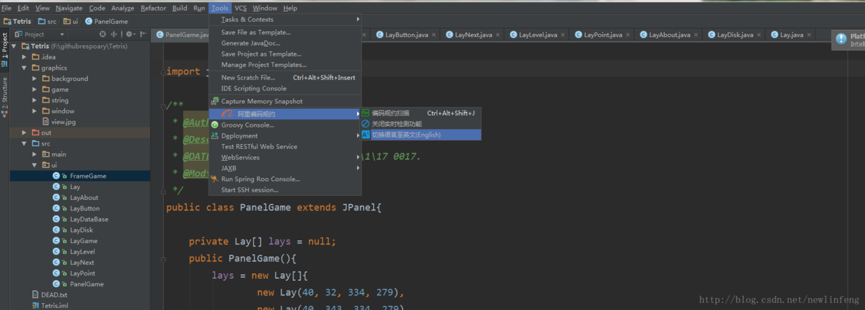This screenshot has width=865, height=310.
Task: Choose New Scratch File... menu entry
Action: click(x=285, y=77)
